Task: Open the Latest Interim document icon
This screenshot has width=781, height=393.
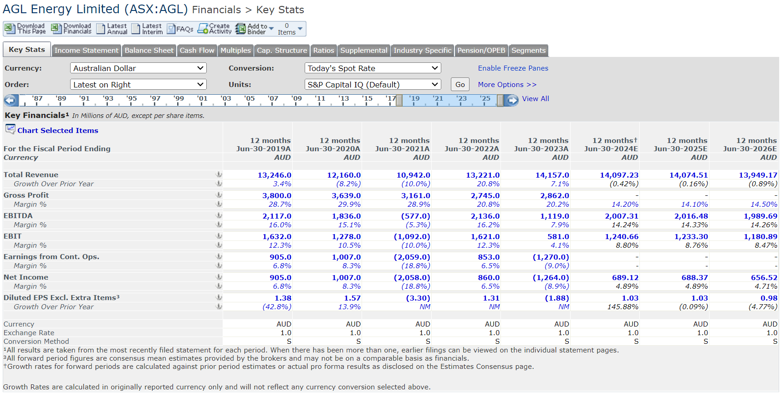Action: [x=136, y=29]
